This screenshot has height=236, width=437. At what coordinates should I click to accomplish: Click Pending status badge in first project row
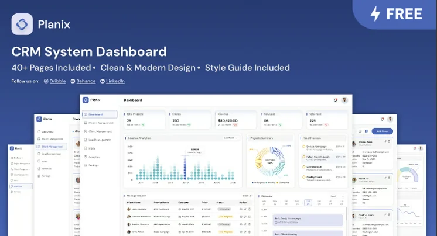tap(224, 209)
